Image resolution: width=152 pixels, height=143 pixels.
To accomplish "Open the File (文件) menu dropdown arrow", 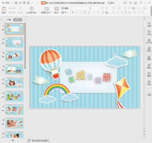I will click(x=11, y=3).
